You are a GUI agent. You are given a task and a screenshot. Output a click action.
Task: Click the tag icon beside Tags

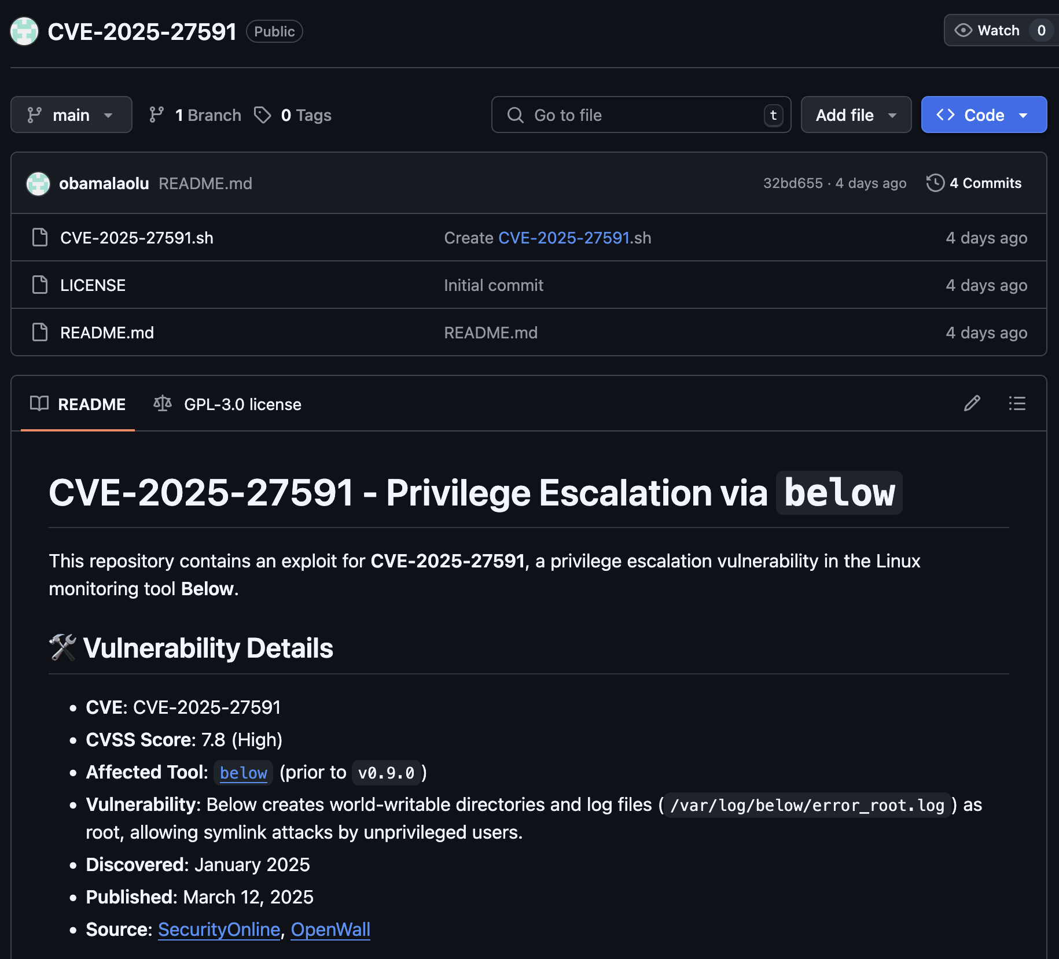pyautogui.click(x=263, y=115)
